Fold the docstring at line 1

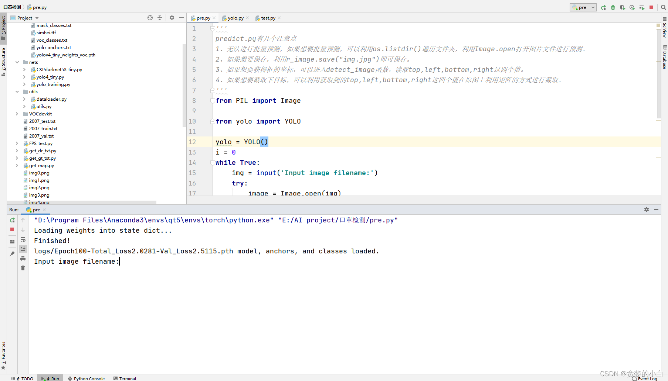click(x=213, y=28)
